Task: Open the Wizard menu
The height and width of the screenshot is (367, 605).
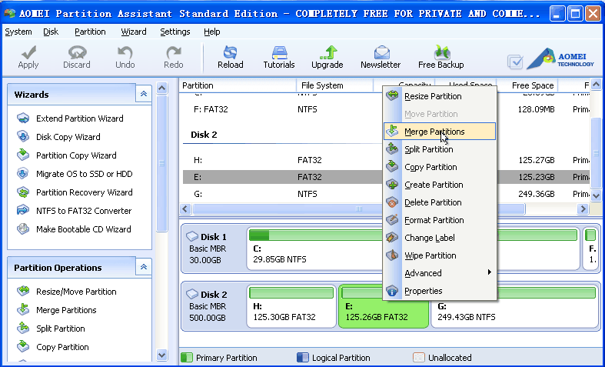Action: [x=134, y=32]
